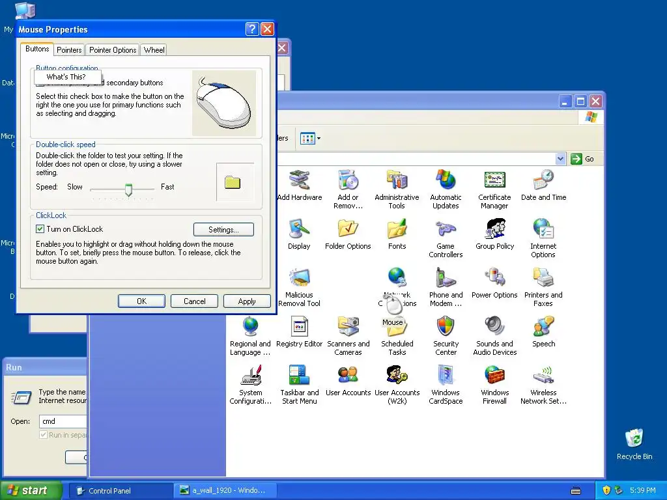The width and height of the screenshot is (667, 500).
Task: Open Printers and Faxes icon
Action: pyautogui.click(x=543, y=287)
